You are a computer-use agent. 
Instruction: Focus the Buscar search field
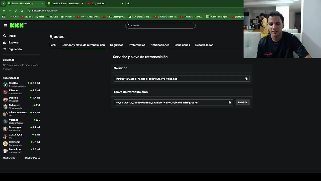[160, 25]
